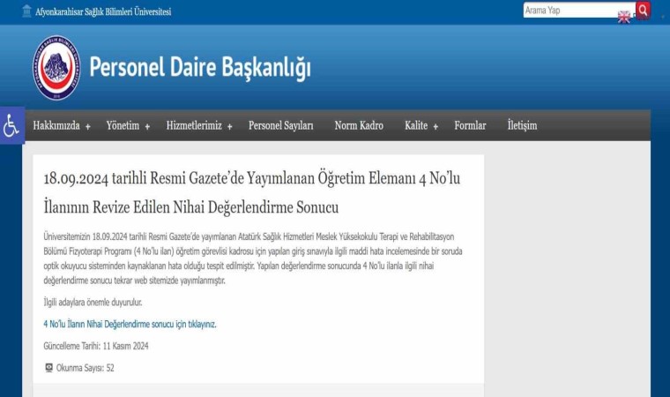Focus the Arama Yap search field

click(x=577, y=11)
